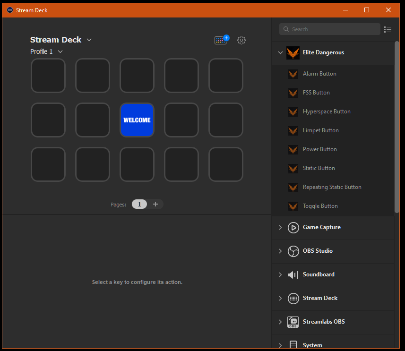The image size is (405, 351).
Task: Click the Stream Deck app icon in title bar
Action: point(10,10)
